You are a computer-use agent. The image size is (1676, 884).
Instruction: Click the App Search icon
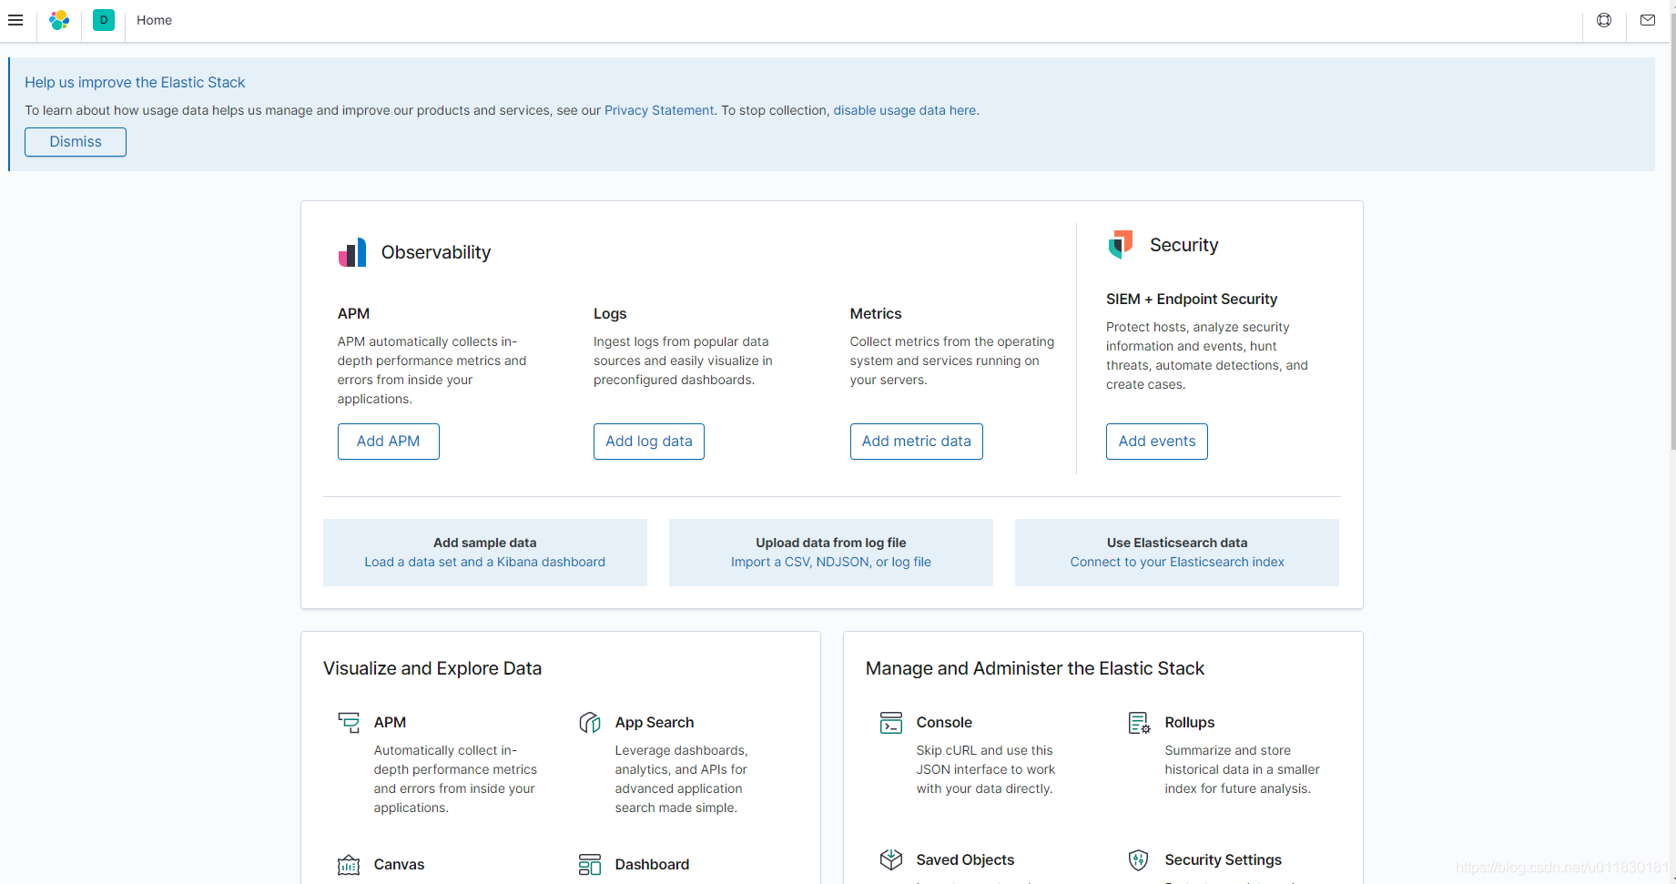tap(590, 723)
